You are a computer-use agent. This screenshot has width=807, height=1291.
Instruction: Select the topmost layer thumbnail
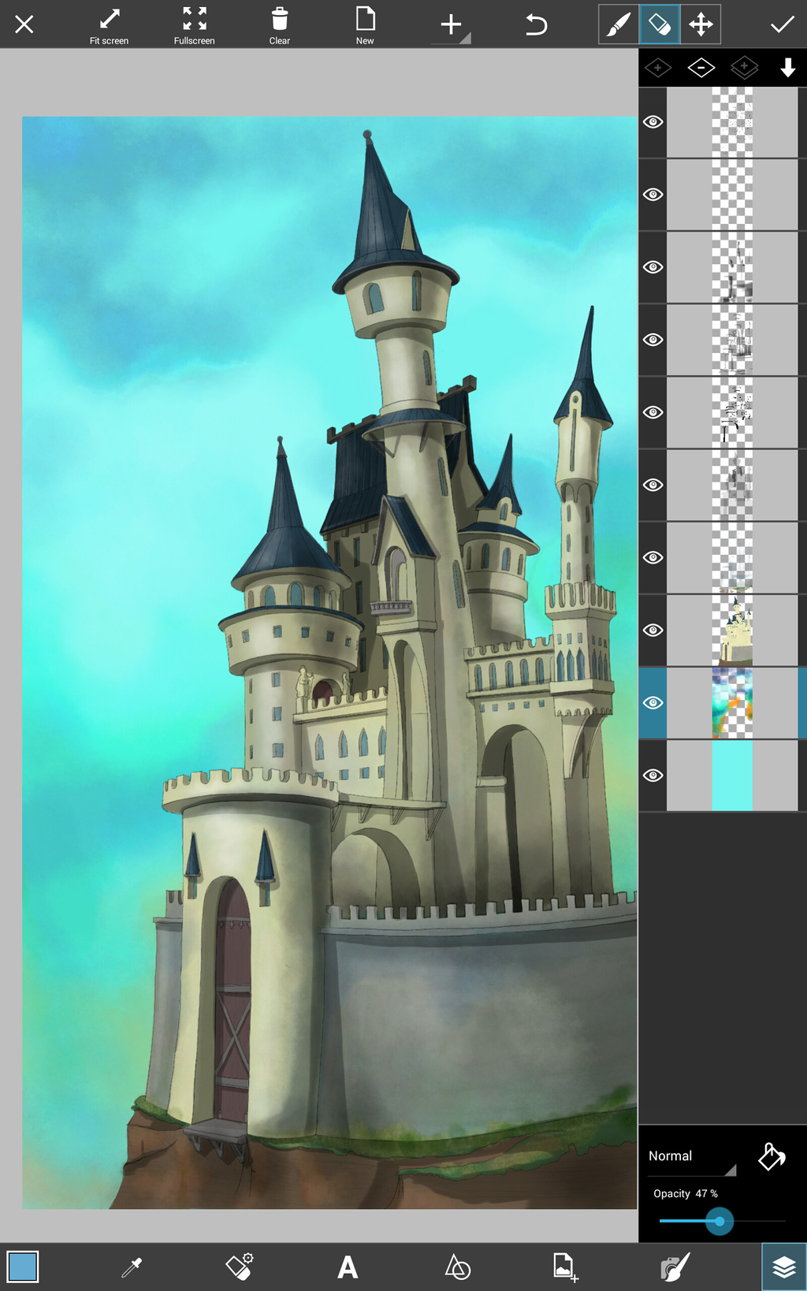coord(732,122)
